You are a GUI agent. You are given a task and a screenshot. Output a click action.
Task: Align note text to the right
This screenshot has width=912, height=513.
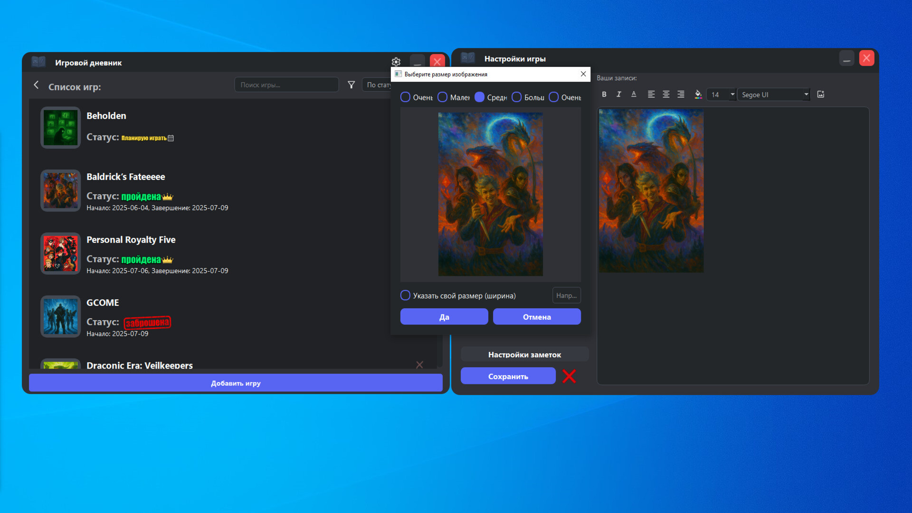[x=681, y=95]
